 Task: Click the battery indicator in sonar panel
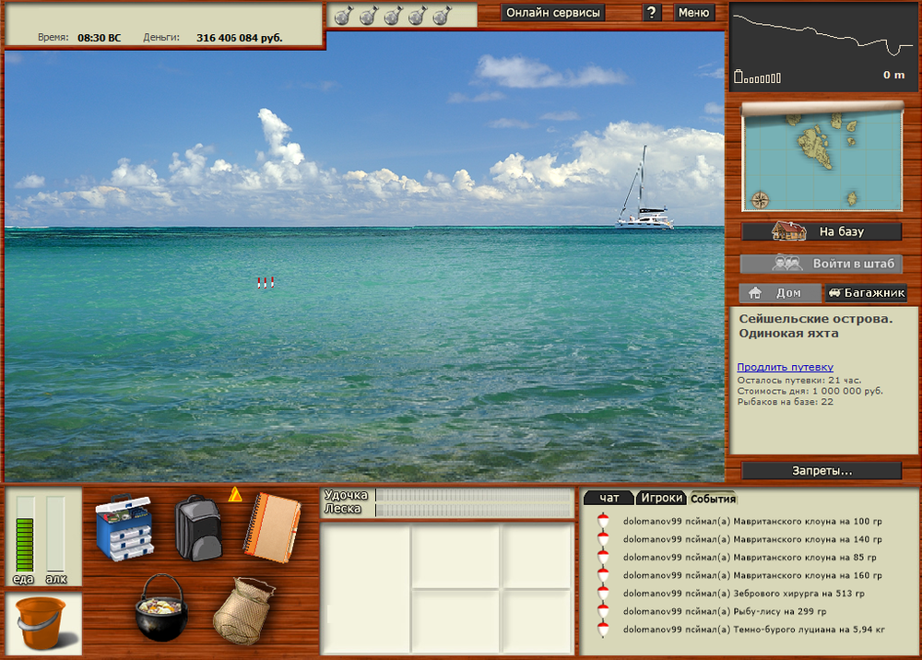(757, 77)
